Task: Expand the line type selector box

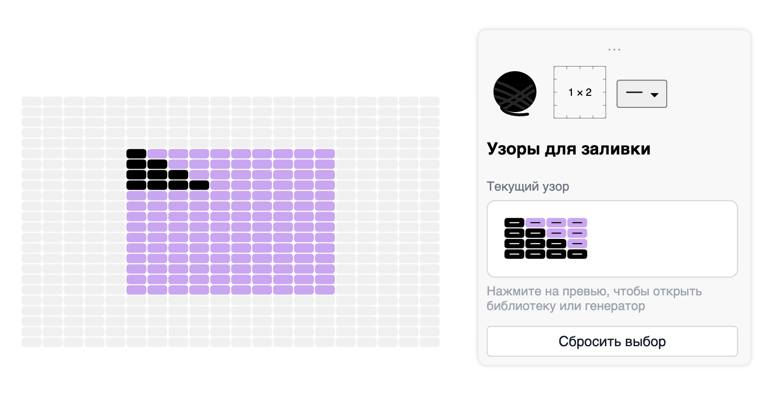Action: [642, 94]
